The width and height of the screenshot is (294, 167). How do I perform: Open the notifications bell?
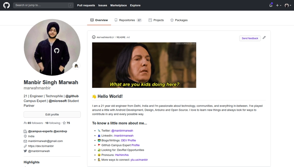click(271, 5)
